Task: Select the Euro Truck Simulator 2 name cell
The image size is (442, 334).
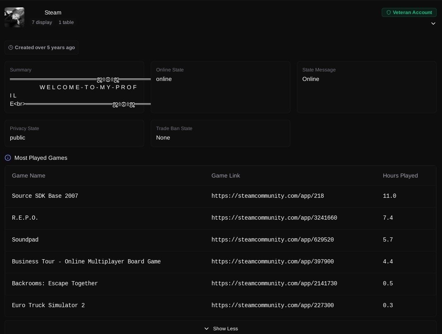Action: [48, 305]
